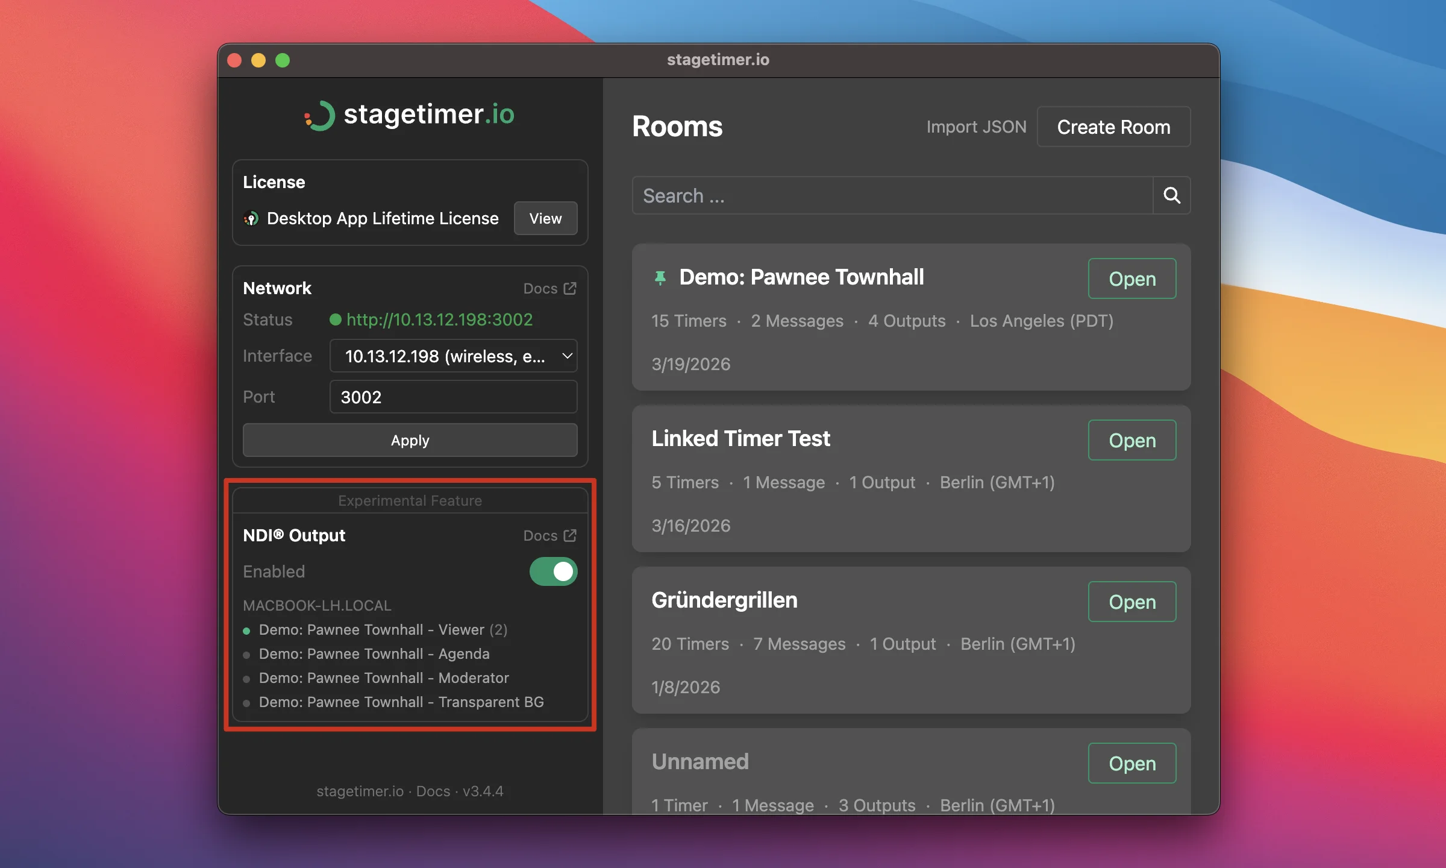
Task: Click the stagetimer.io logo icon
Action: tap(319, 116)
